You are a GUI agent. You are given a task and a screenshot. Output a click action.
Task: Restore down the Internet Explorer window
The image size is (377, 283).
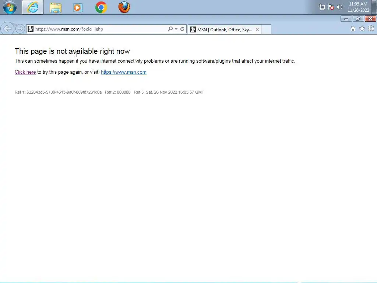pos(358,19)
